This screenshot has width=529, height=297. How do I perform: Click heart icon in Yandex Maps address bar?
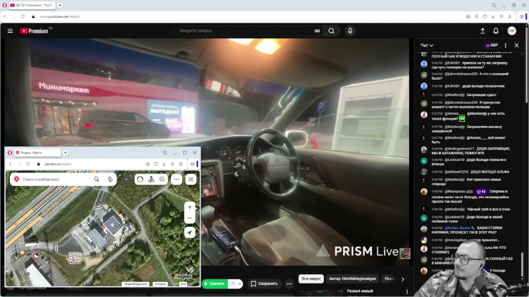tap(156, 164)
